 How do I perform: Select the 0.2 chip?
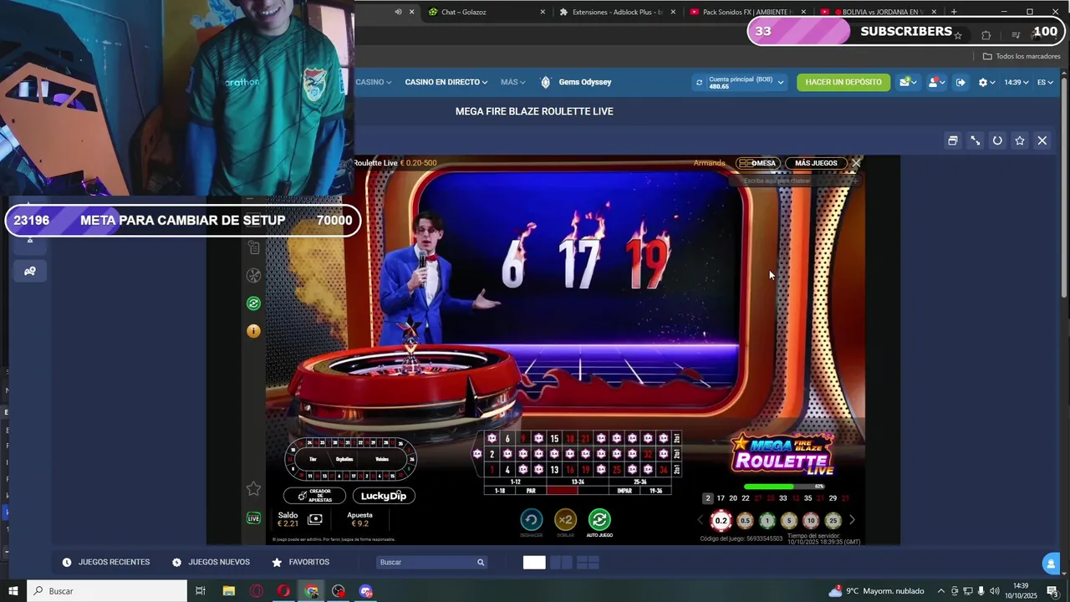[x=721, y=521]
